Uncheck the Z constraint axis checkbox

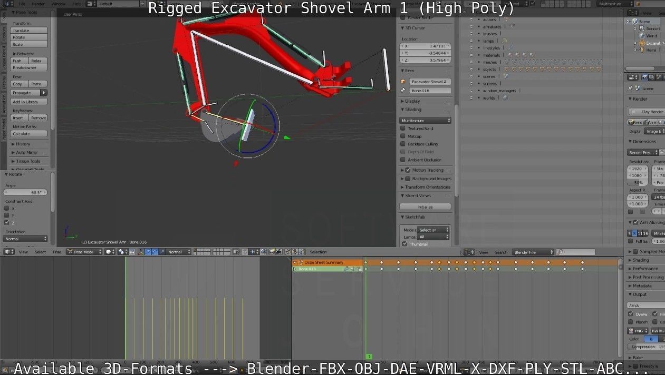(x=6, y=222)
